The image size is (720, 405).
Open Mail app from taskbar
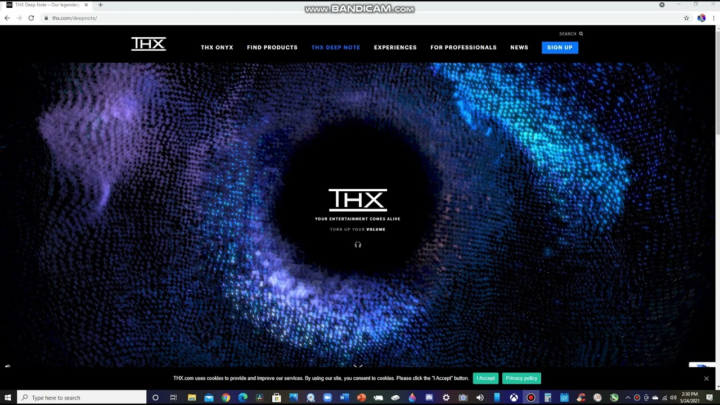(x=209, y=398)
